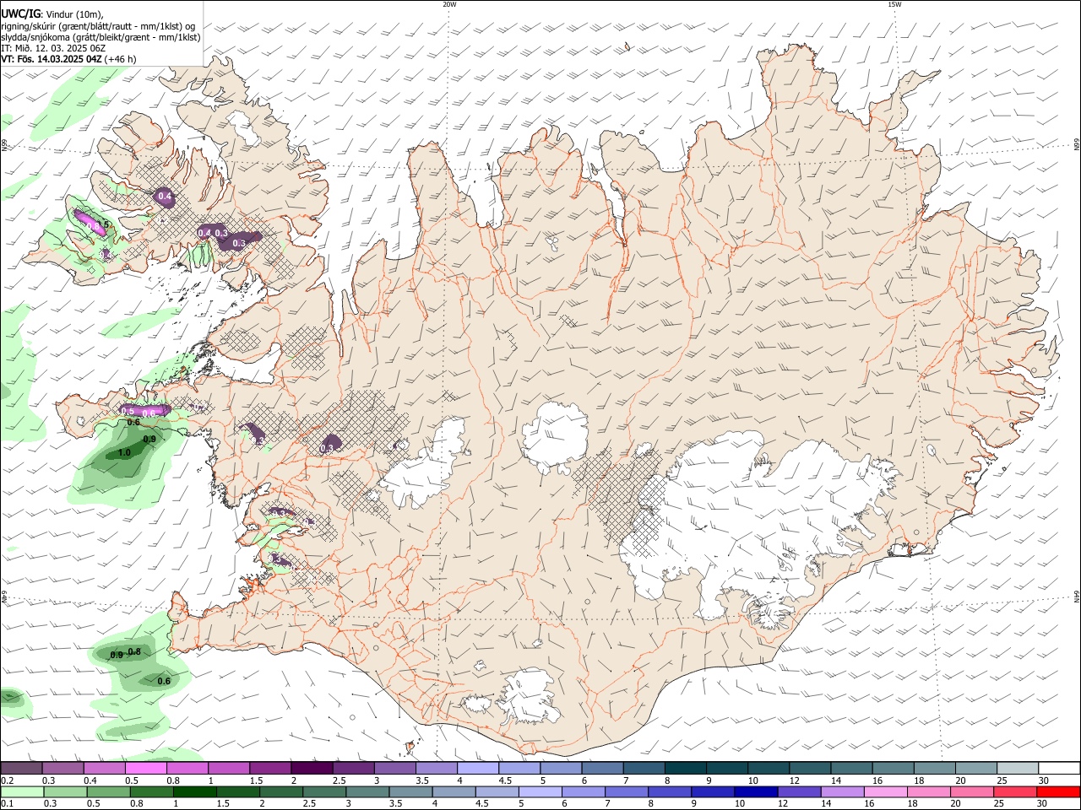Image resolution: width=1081 pixels, height=810 pixels.
Task: Click the palest green 0.1 swatch in lower legend
Action: click(x=21, y=791)
